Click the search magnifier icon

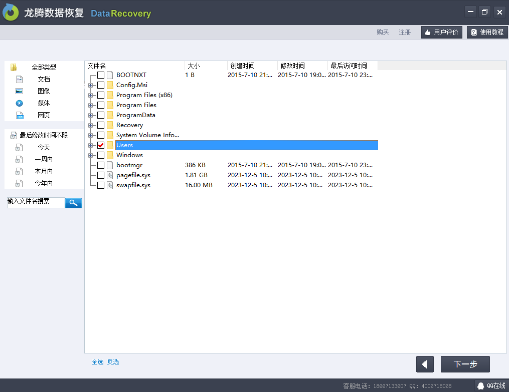click(73, 202)
